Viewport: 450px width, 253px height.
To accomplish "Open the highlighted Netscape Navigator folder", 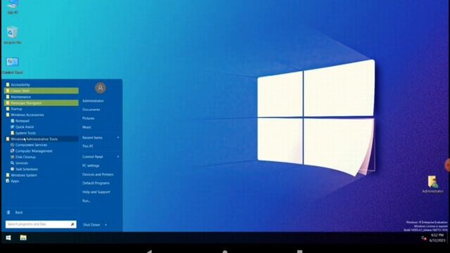I will click(41, 103).
